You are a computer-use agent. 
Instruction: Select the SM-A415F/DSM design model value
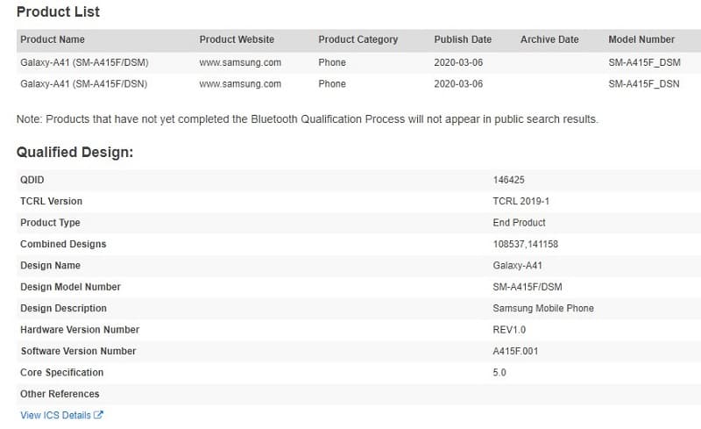coord(528,287)
